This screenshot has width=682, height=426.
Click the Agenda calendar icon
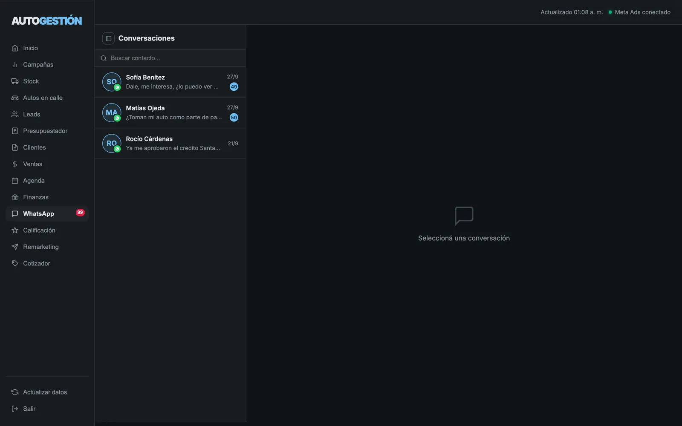click(15, 181)
